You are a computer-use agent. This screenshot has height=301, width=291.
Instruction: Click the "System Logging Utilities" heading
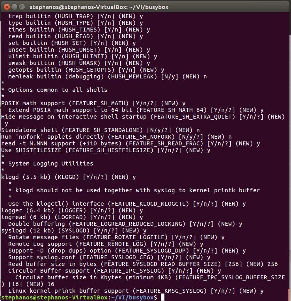pos(50,164)
